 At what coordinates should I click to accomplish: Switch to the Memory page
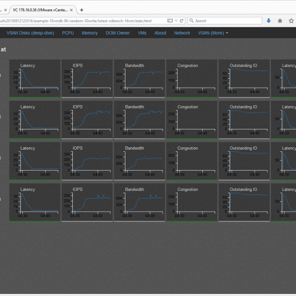click(x=90, y=33)
